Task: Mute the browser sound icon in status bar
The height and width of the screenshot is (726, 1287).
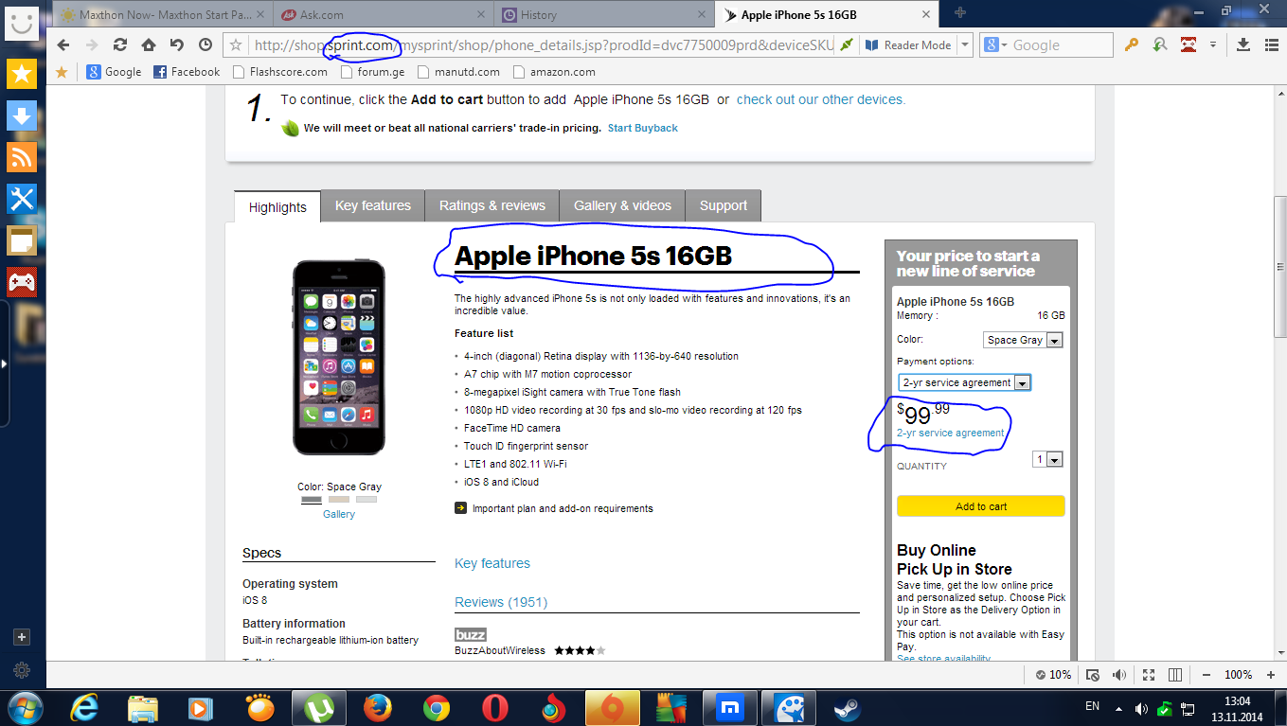Action: 1119,675
